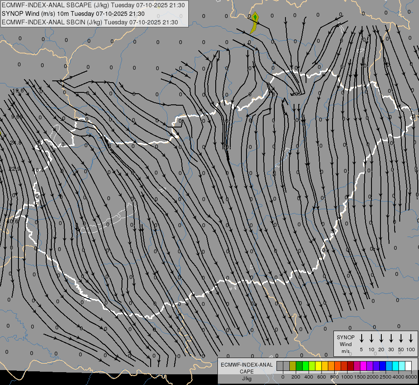Click the 100 m/s wind arrow in legend

411,338
